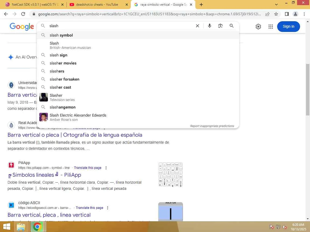Viewport: 310px width, 232px height.
Task: Choose the Slash British-American musician suggestion
Action: coord(138,45)
